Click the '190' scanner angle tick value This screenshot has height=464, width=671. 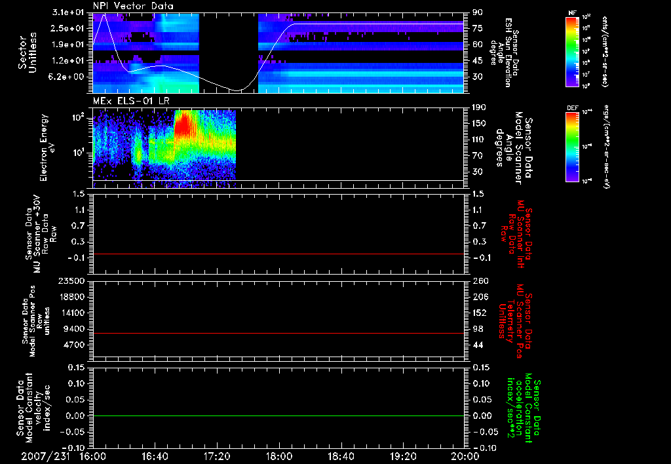pyautogui.click(x=479, y=107)
